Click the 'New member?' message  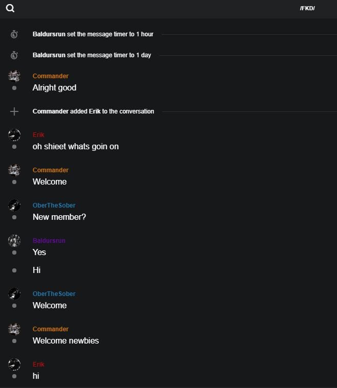click(x=59, y=217)
